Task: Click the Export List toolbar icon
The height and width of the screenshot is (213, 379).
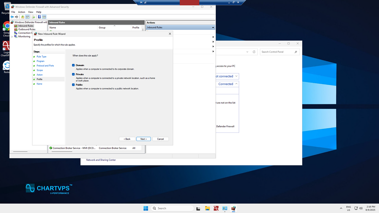Action: coord(33,17)
